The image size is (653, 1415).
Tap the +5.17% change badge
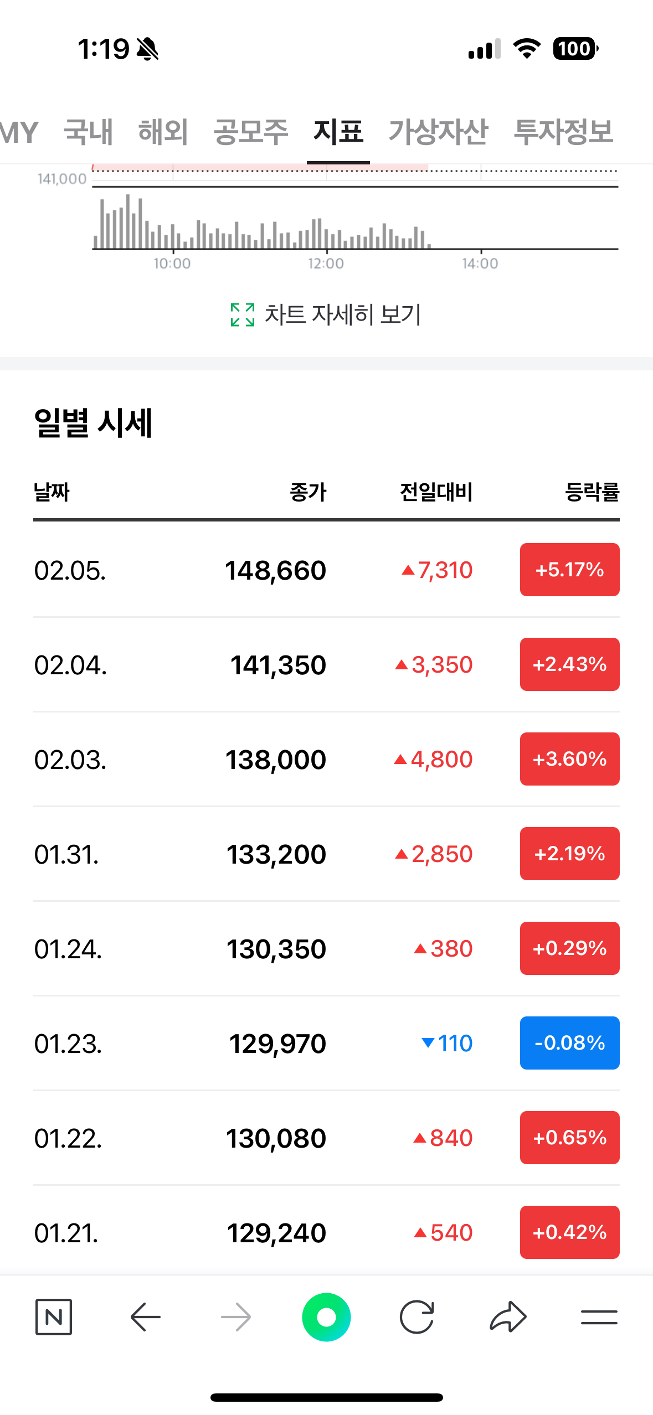pyautogui.click(x=569, y=570)
